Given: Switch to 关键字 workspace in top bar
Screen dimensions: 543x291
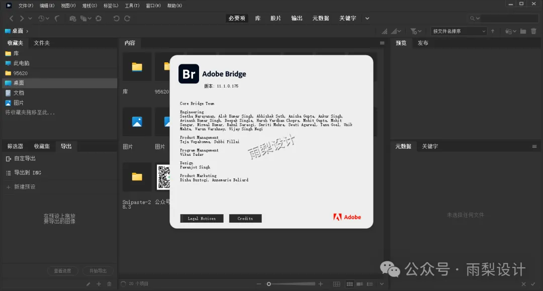Looking at the screenshot, I should [348, 18].
